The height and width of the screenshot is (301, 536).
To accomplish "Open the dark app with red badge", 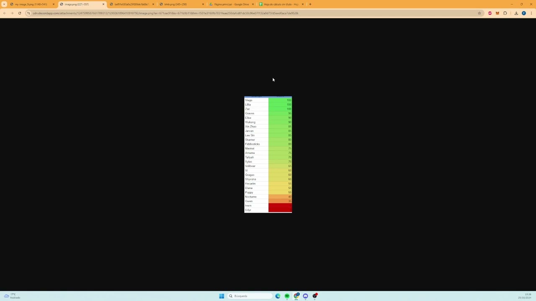I will (315, 296).
